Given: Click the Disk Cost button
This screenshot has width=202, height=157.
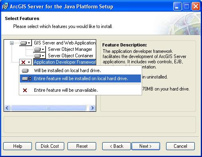Looking at the screenshot, I should (x=50, y=146).
